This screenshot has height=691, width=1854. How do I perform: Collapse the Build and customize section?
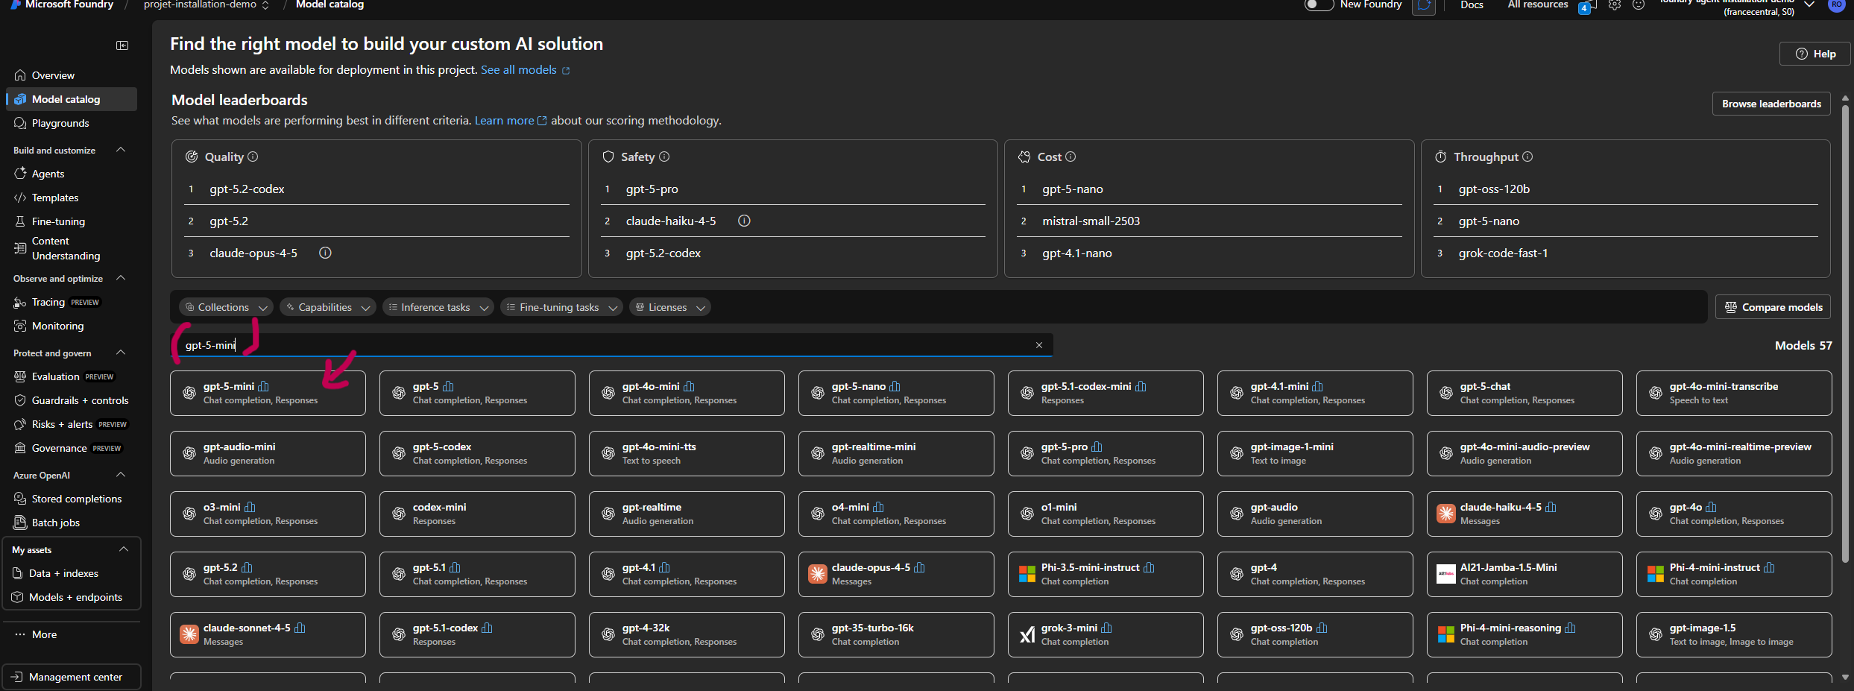pyautogui.click(x=121, y=150)
